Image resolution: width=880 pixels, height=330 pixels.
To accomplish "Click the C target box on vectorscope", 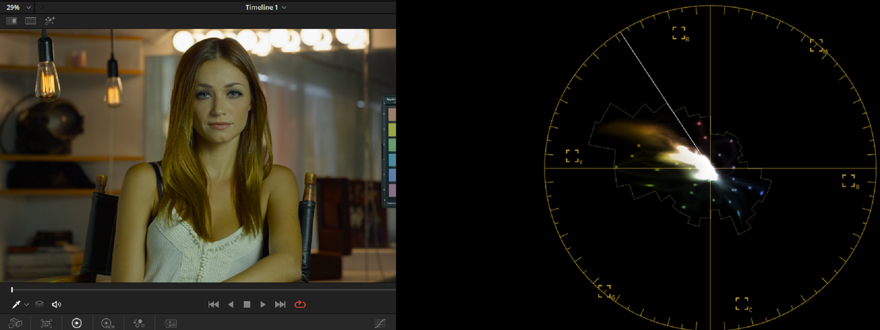I will [x=742, y=303].
